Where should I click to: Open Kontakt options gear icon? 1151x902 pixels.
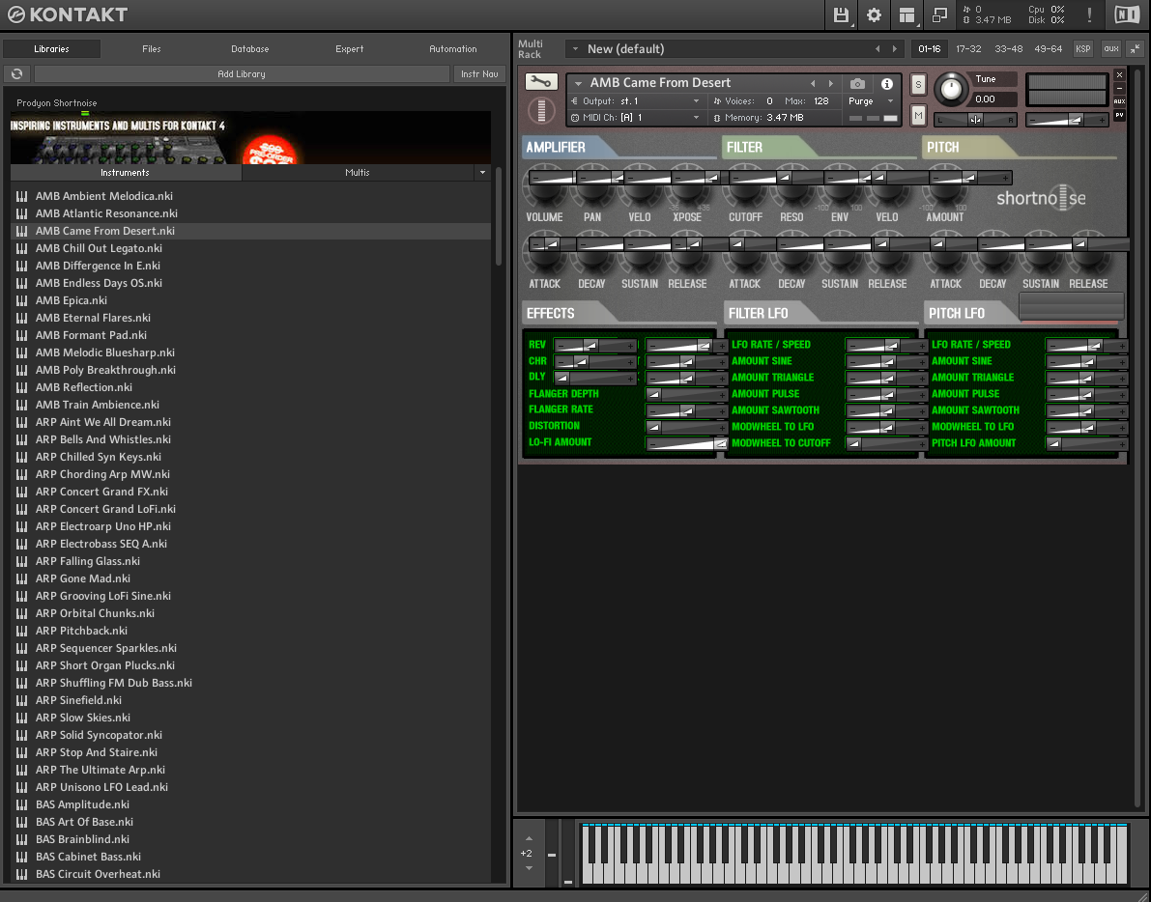(874, 14)
